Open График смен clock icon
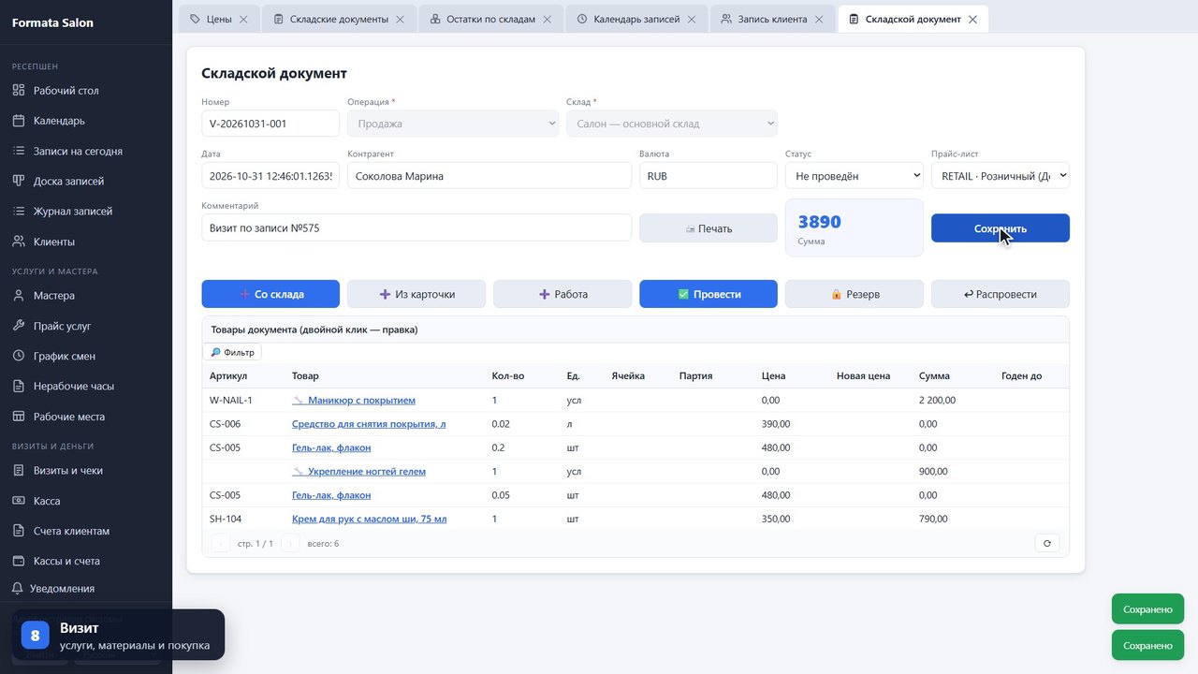Image resolution: width=1198 pixels, height=674 pixels. 18,356
